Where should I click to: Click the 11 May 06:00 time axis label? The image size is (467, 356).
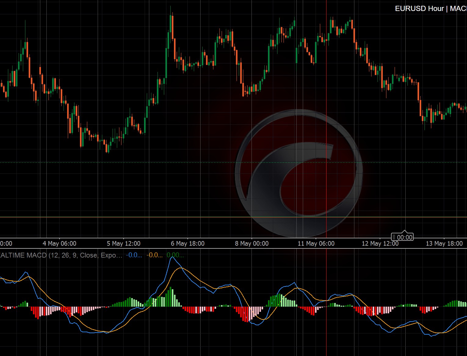tap(316, 244)
